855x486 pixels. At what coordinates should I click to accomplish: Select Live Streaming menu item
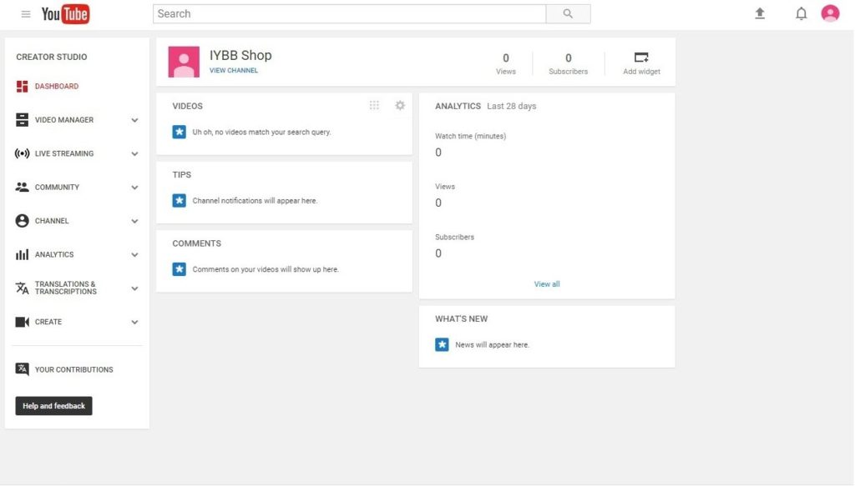(x=64, y=154)
